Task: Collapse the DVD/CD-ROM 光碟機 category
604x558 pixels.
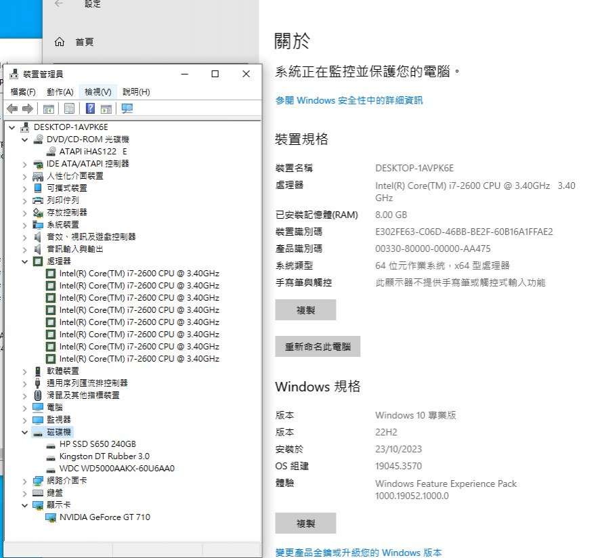Action: [24, 139]
